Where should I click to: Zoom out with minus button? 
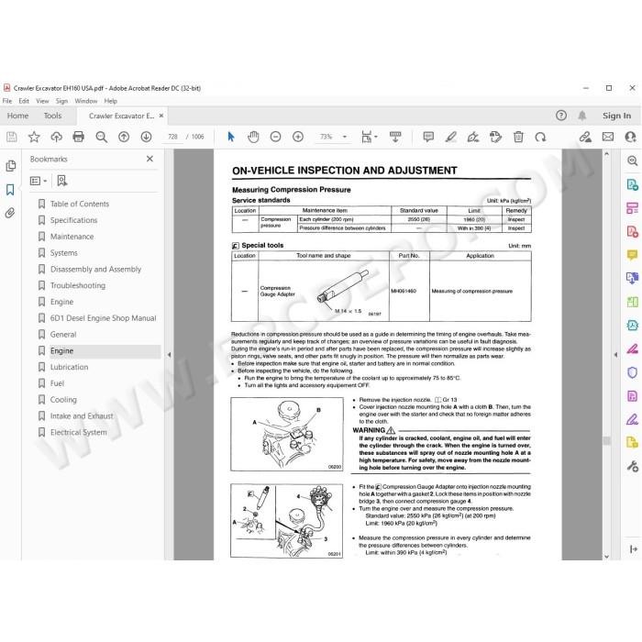pyautogui.click(x=275, y=137)
